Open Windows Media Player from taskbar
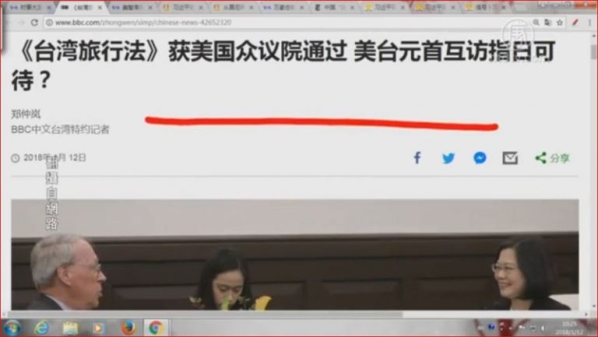 click(x=98, y=328)
